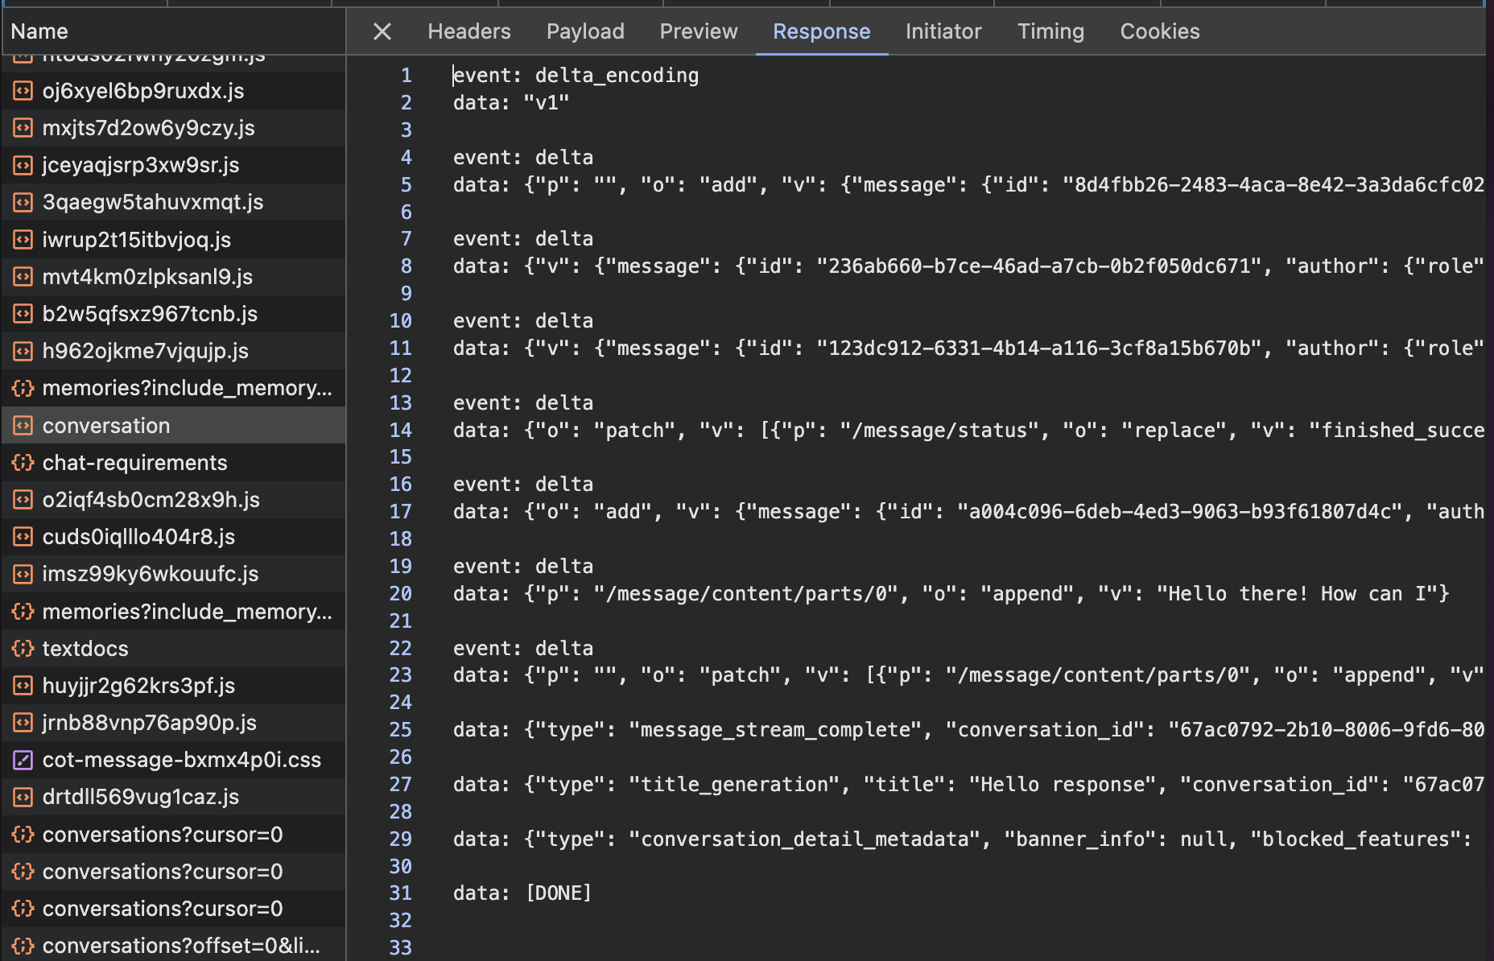Viewport: 1494px width, 961px height.
Task: Click script icon for 3qaegw5tahuvxmqt.js
Action: 23,202
